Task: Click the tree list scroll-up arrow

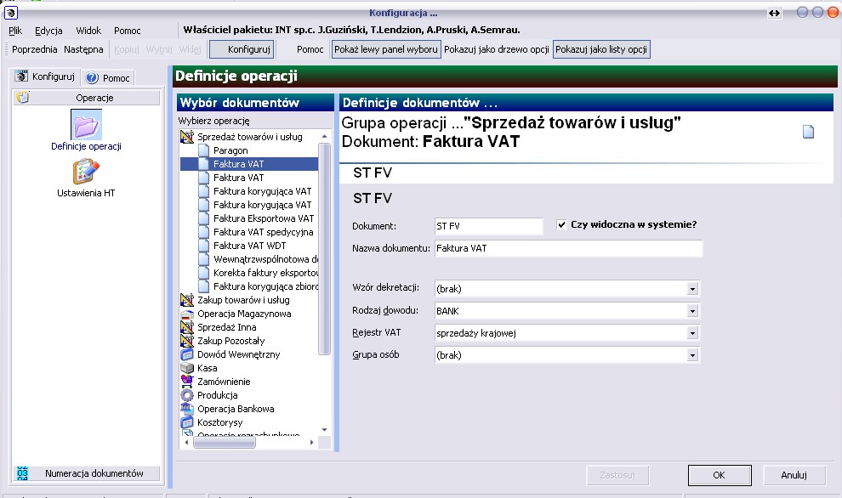Action: (324, 136)
